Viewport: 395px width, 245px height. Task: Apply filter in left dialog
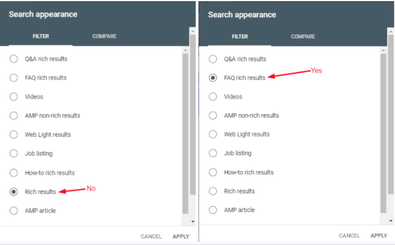coord(181,237)
